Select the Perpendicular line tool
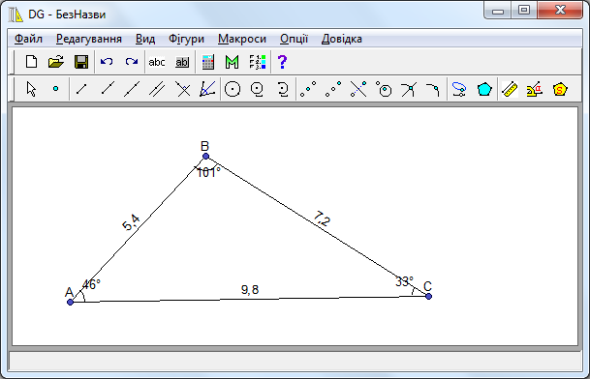The image size is (590, 379). (x=183, y=89)
